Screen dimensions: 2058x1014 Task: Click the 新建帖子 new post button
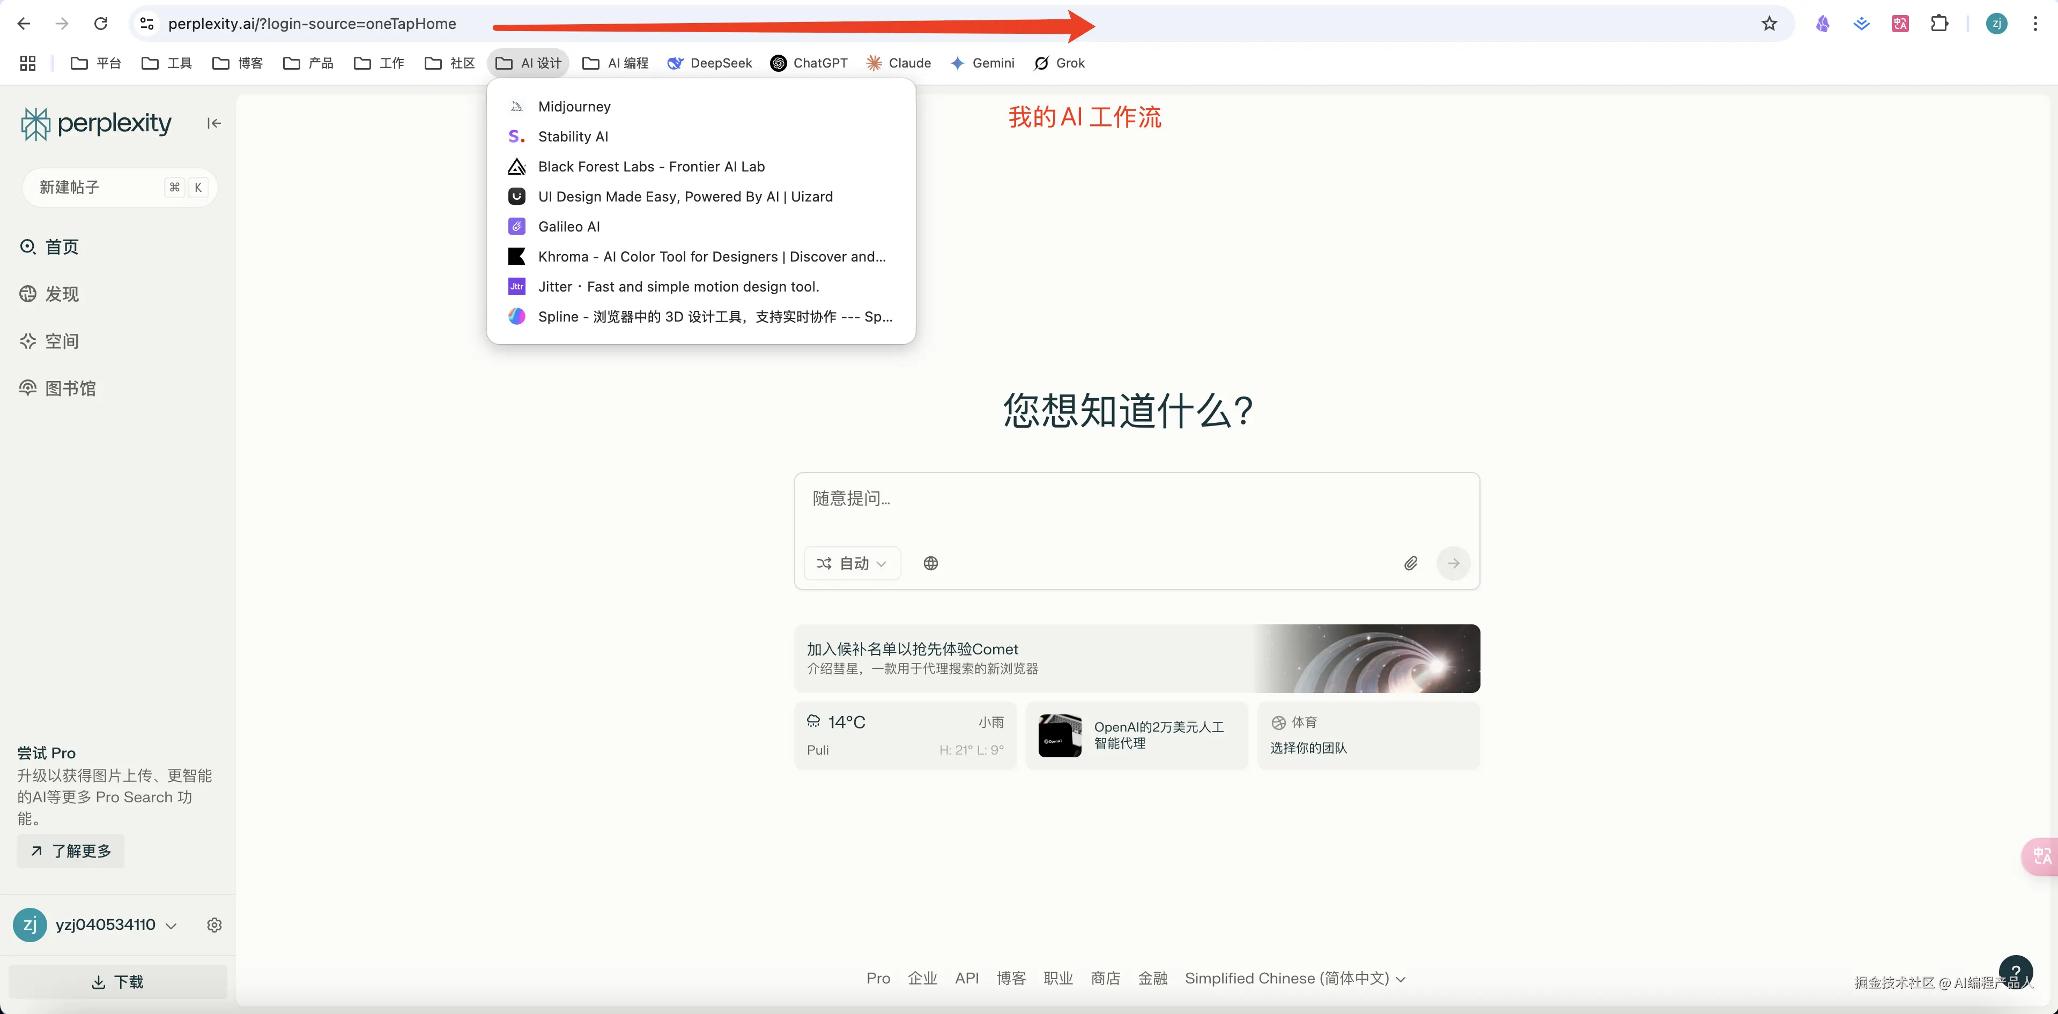click(119, 187)
